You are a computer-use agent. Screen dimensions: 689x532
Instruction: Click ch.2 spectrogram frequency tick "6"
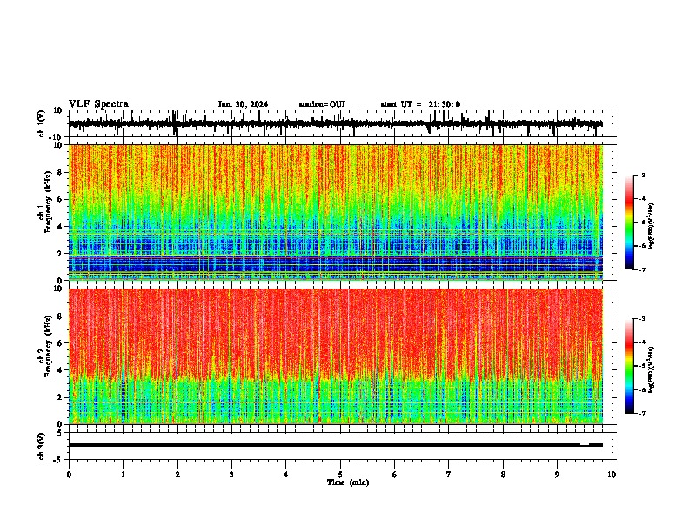point(61,343)
